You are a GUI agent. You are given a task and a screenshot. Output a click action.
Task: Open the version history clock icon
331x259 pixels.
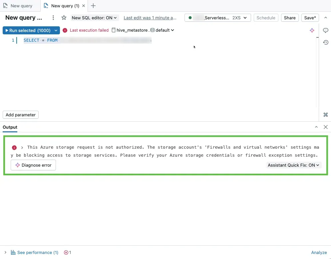[326, 42]
